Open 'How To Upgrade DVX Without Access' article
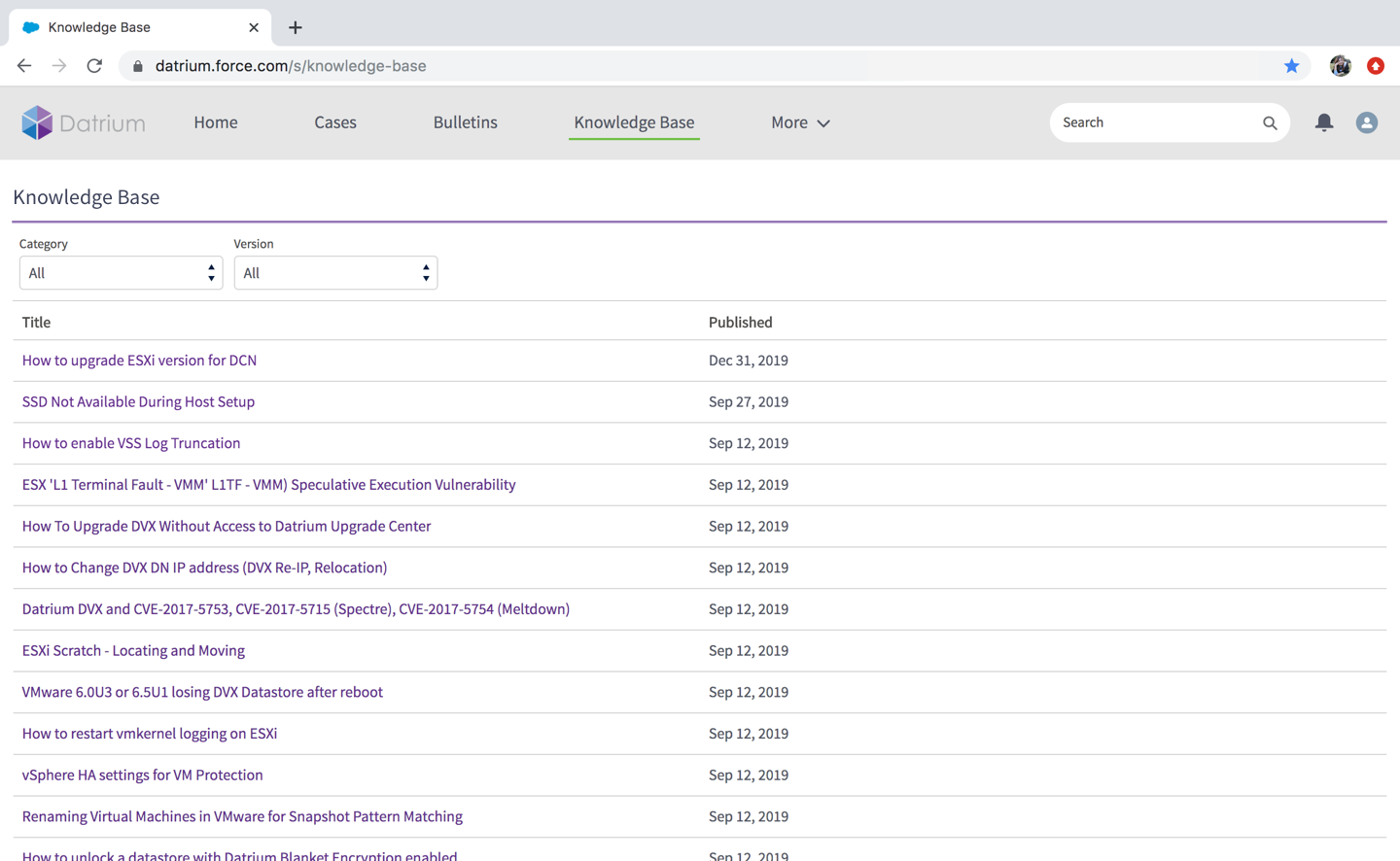This screenshot has height=861, width=1400. tap(227, 527)
